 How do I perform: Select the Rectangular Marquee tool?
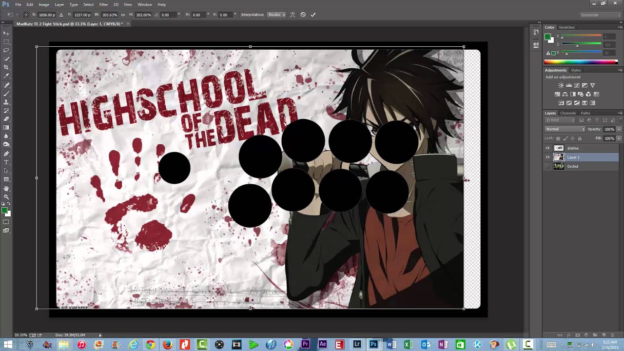[x=6, y=41]
